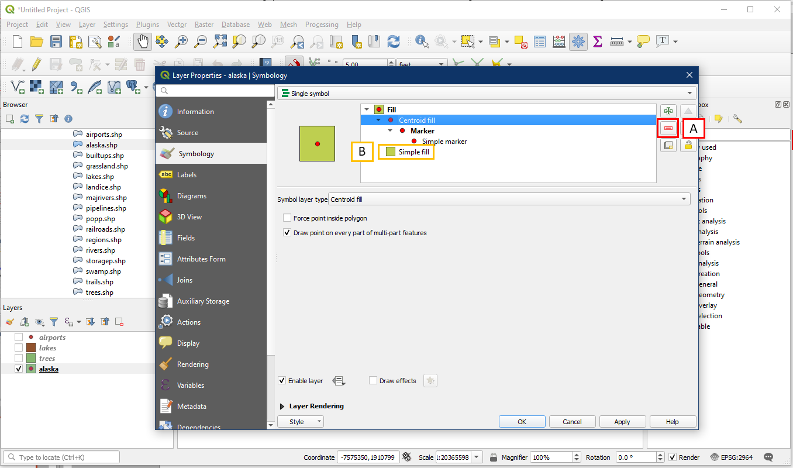Toggle the Draw effects checkbox
The image size is (793, 468).
pyautogui.click(x=373, y=381)
